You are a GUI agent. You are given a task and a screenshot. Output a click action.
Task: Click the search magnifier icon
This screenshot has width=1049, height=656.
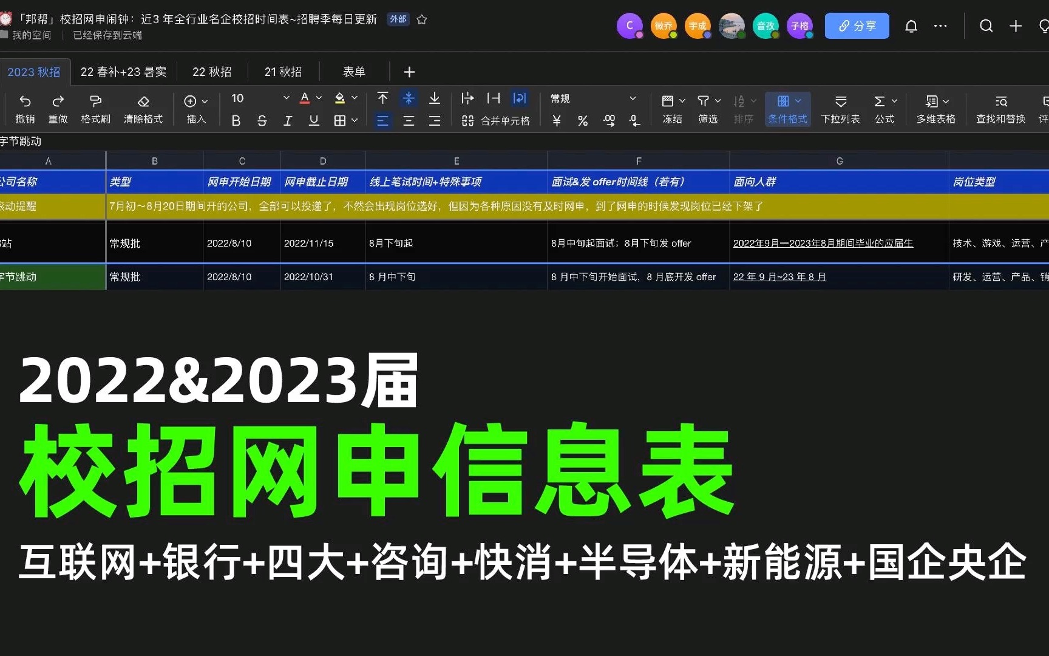pyautogui.click(x=986, y=26)
